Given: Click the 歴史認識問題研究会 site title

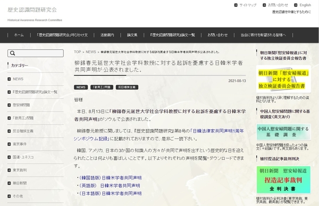Looking at the screenshot, I should coord(32,10).
